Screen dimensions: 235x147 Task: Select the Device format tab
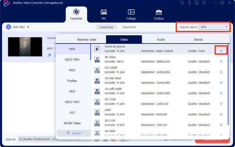coord(198,40)
